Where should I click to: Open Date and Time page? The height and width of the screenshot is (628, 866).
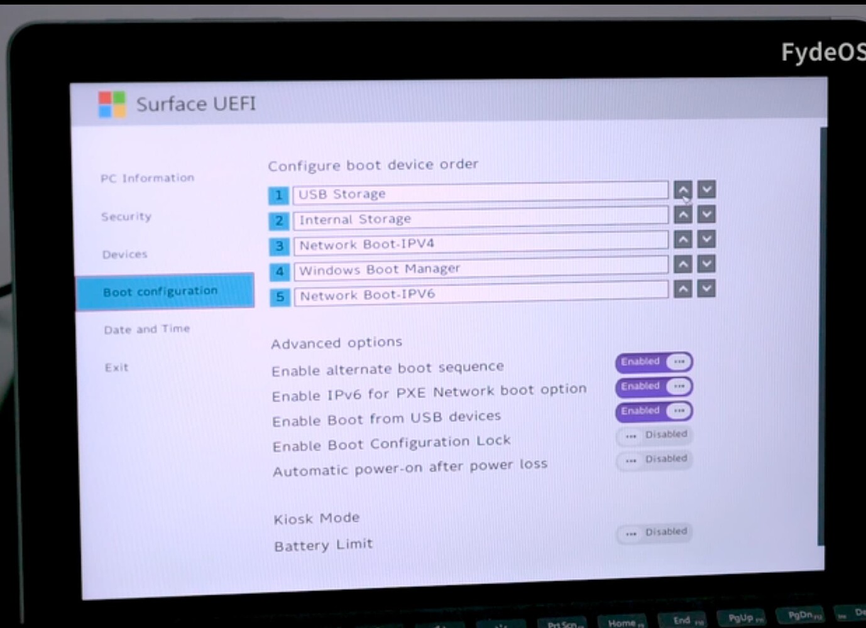(x=147, y=329)
